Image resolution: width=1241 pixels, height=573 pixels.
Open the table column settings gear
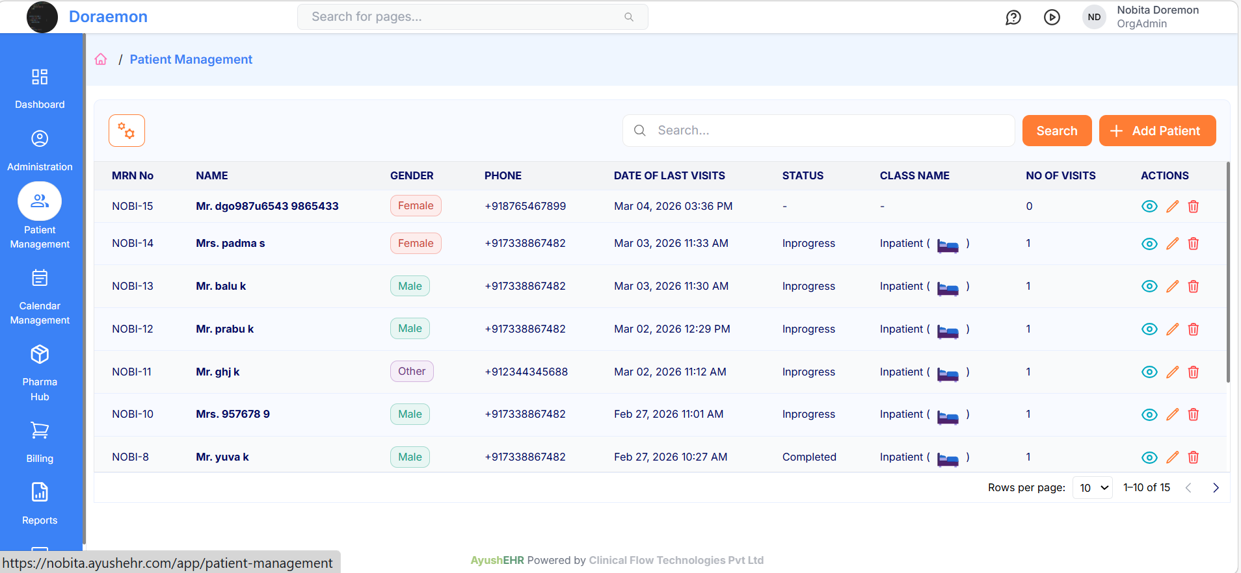[x=127, y=131]
